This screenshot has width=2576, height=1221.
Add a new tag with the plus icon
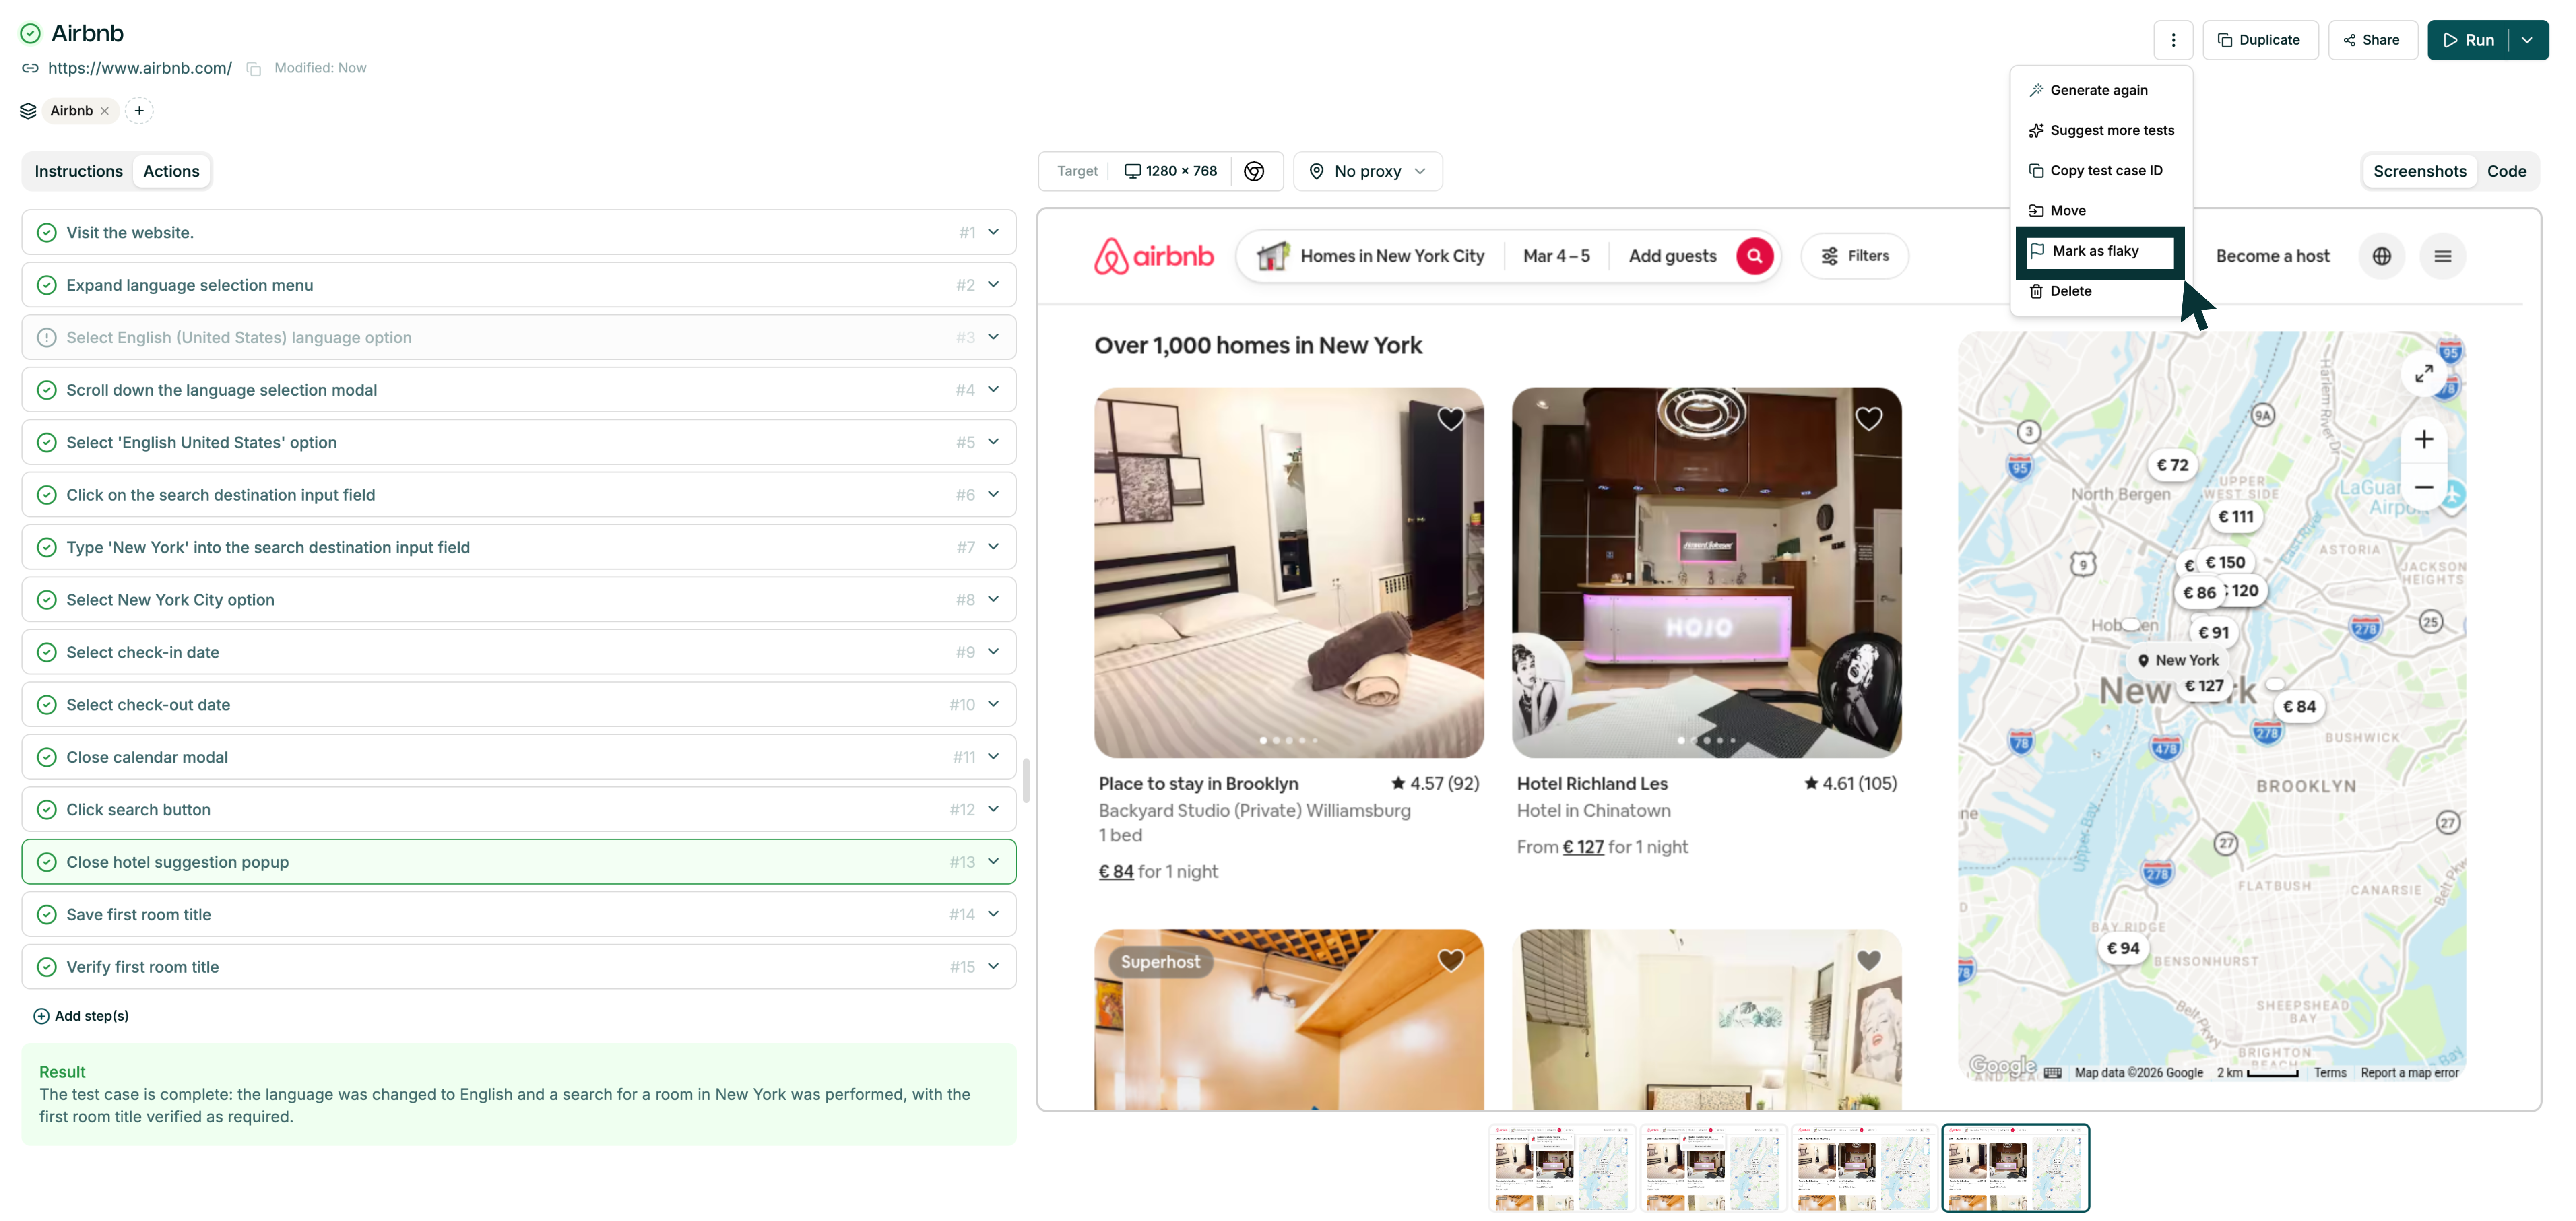[x=139, y=111]
